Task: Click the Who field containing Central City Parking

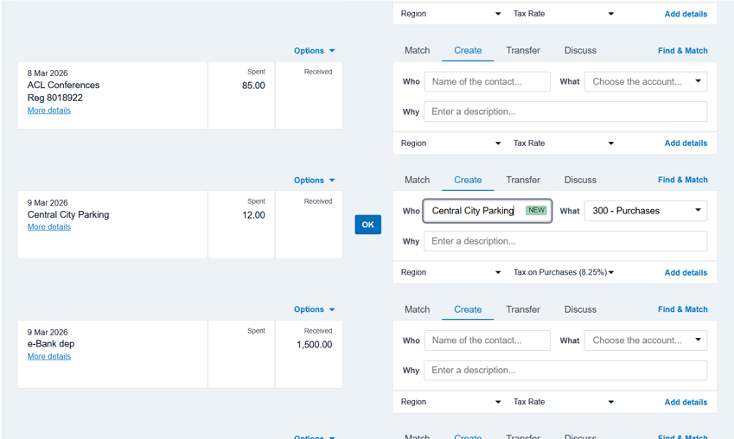Action: [x=472, y=211]
